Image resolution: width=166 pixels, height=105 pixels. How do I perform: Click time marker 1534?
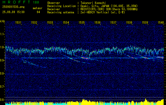pos(66,22)
